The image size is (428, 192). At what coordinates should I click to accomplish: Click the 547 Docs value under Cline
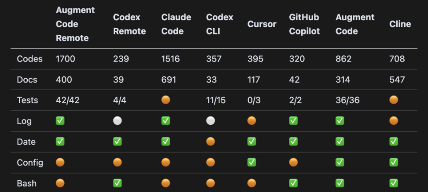click(x=397, y=80)
